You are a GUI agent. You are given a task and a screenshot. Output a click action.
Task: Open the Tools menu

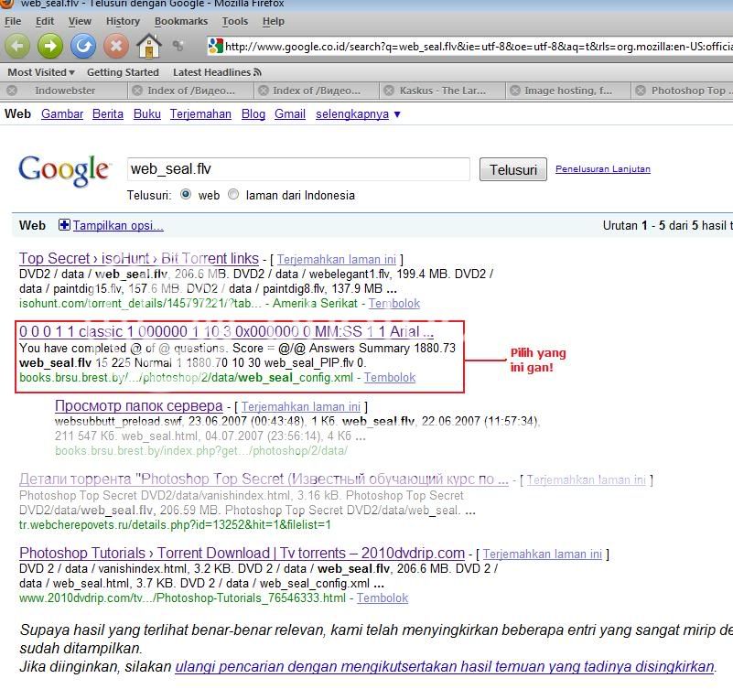click(x=235, y=21)
